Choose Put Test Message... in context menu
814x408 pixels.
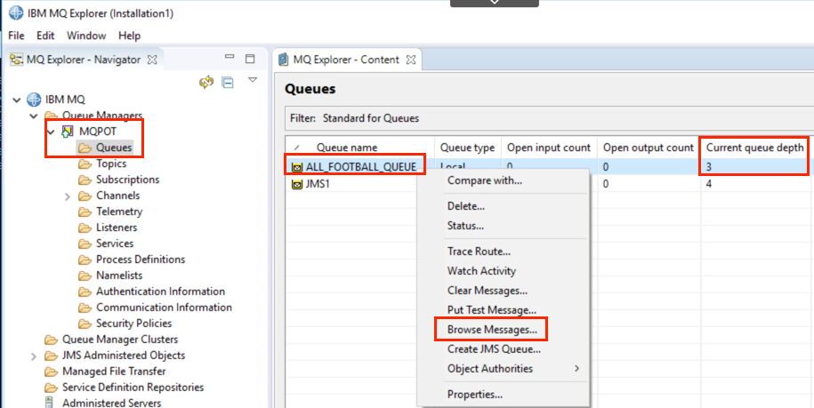(x=492, y=310)
